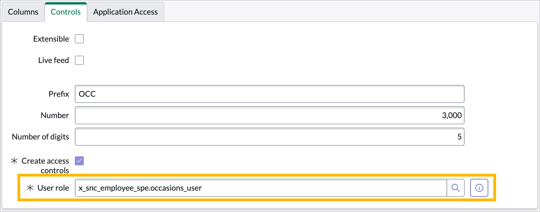Click the Extensible label text
The height and width of the screenshot is (212, 540).
[x=51, y=39]
